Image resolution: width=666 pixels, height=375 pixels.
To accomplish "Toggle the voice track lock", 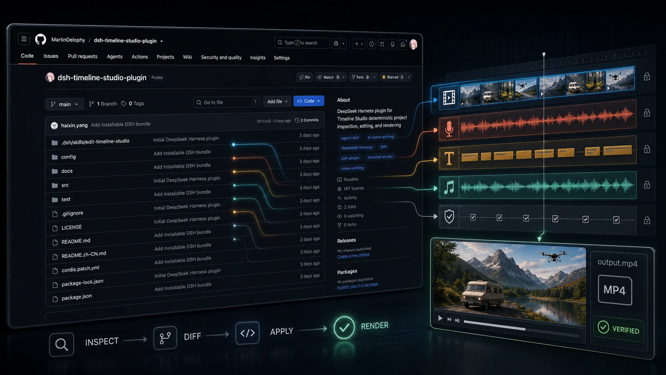I will pyautogui.click(x=647, y=113).
